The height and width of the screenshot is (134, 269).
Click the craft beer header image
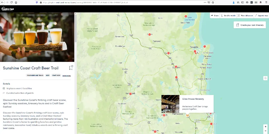[37, 37]
